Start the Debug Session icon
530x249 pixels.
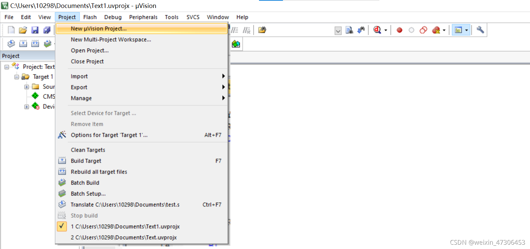pos(377,30)
